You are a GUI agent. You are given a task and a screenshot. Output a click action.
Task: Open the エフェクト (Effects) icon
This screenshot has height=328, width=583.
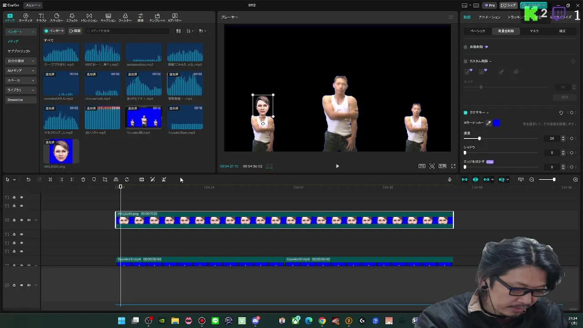[72, 17]
